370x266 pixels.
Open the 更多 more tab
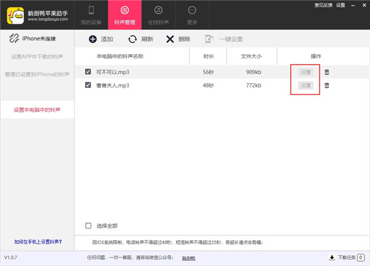[192, 15]
